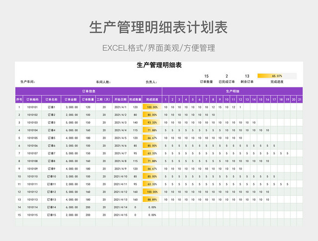Click the order name cell 订单5
Screen dimensions: 318x241
51,138
